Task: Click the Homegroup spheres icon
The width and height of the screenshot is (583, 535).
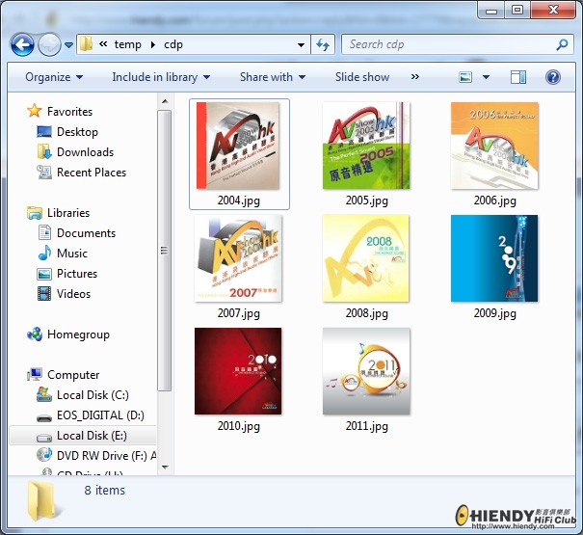Action: click(x=35, y=334)
